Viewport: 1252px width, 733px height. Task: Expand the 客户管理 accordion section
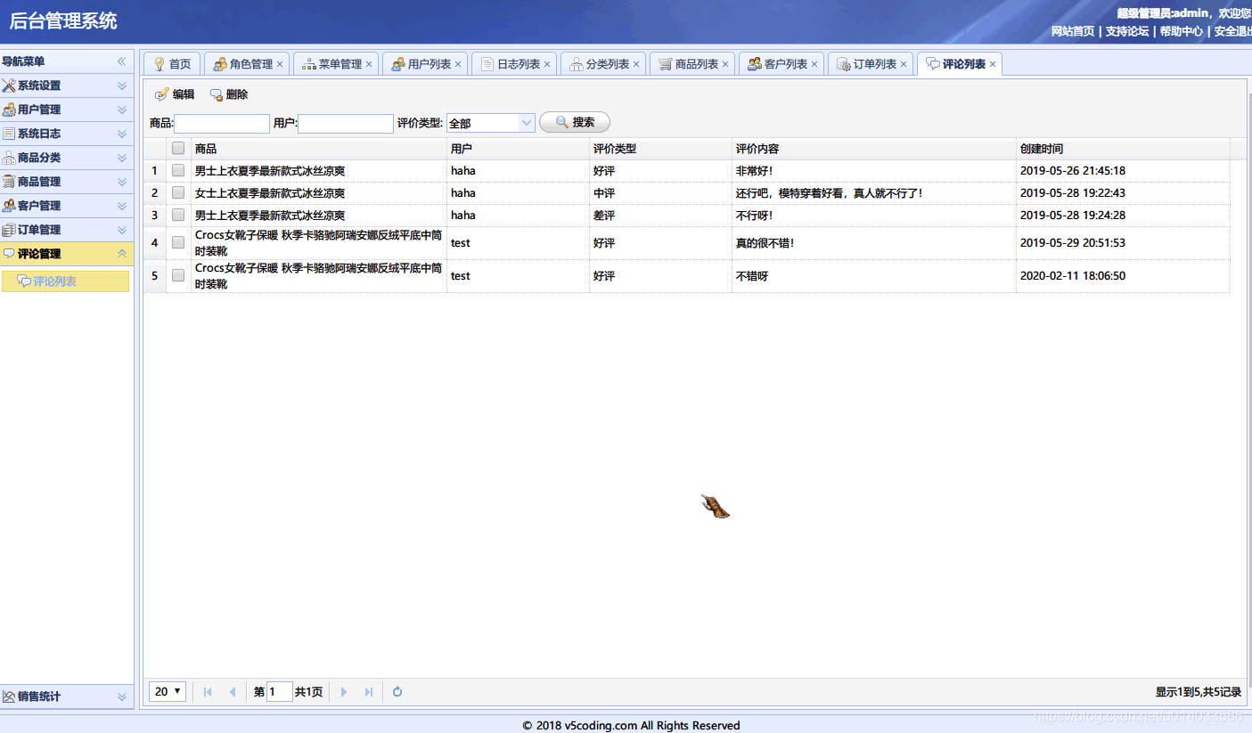pyautogui.click(x=122, y=206)
